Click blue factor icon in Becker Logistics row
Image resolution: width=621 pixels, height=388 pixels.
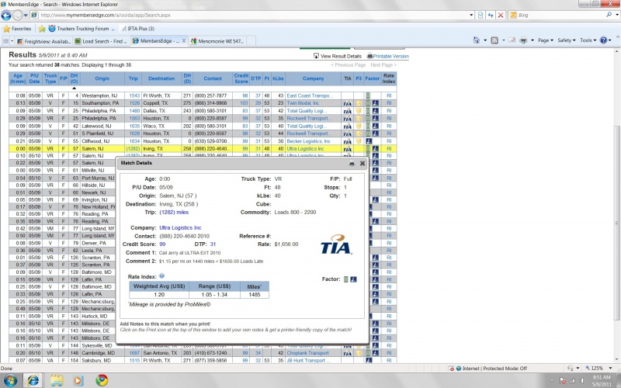click(x=369, y=141)
